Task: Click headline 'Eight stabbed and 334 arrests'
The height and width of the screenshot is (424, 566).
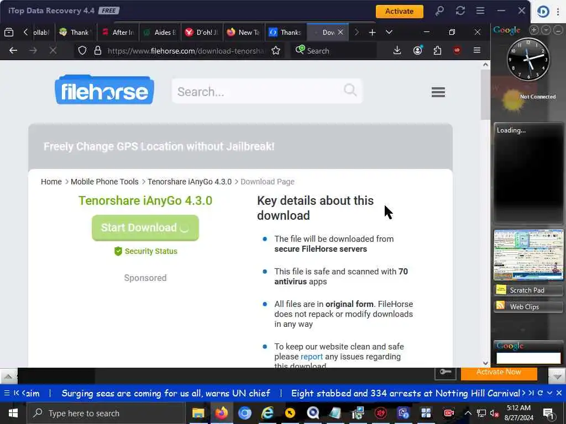Action: tap(406, 393)
